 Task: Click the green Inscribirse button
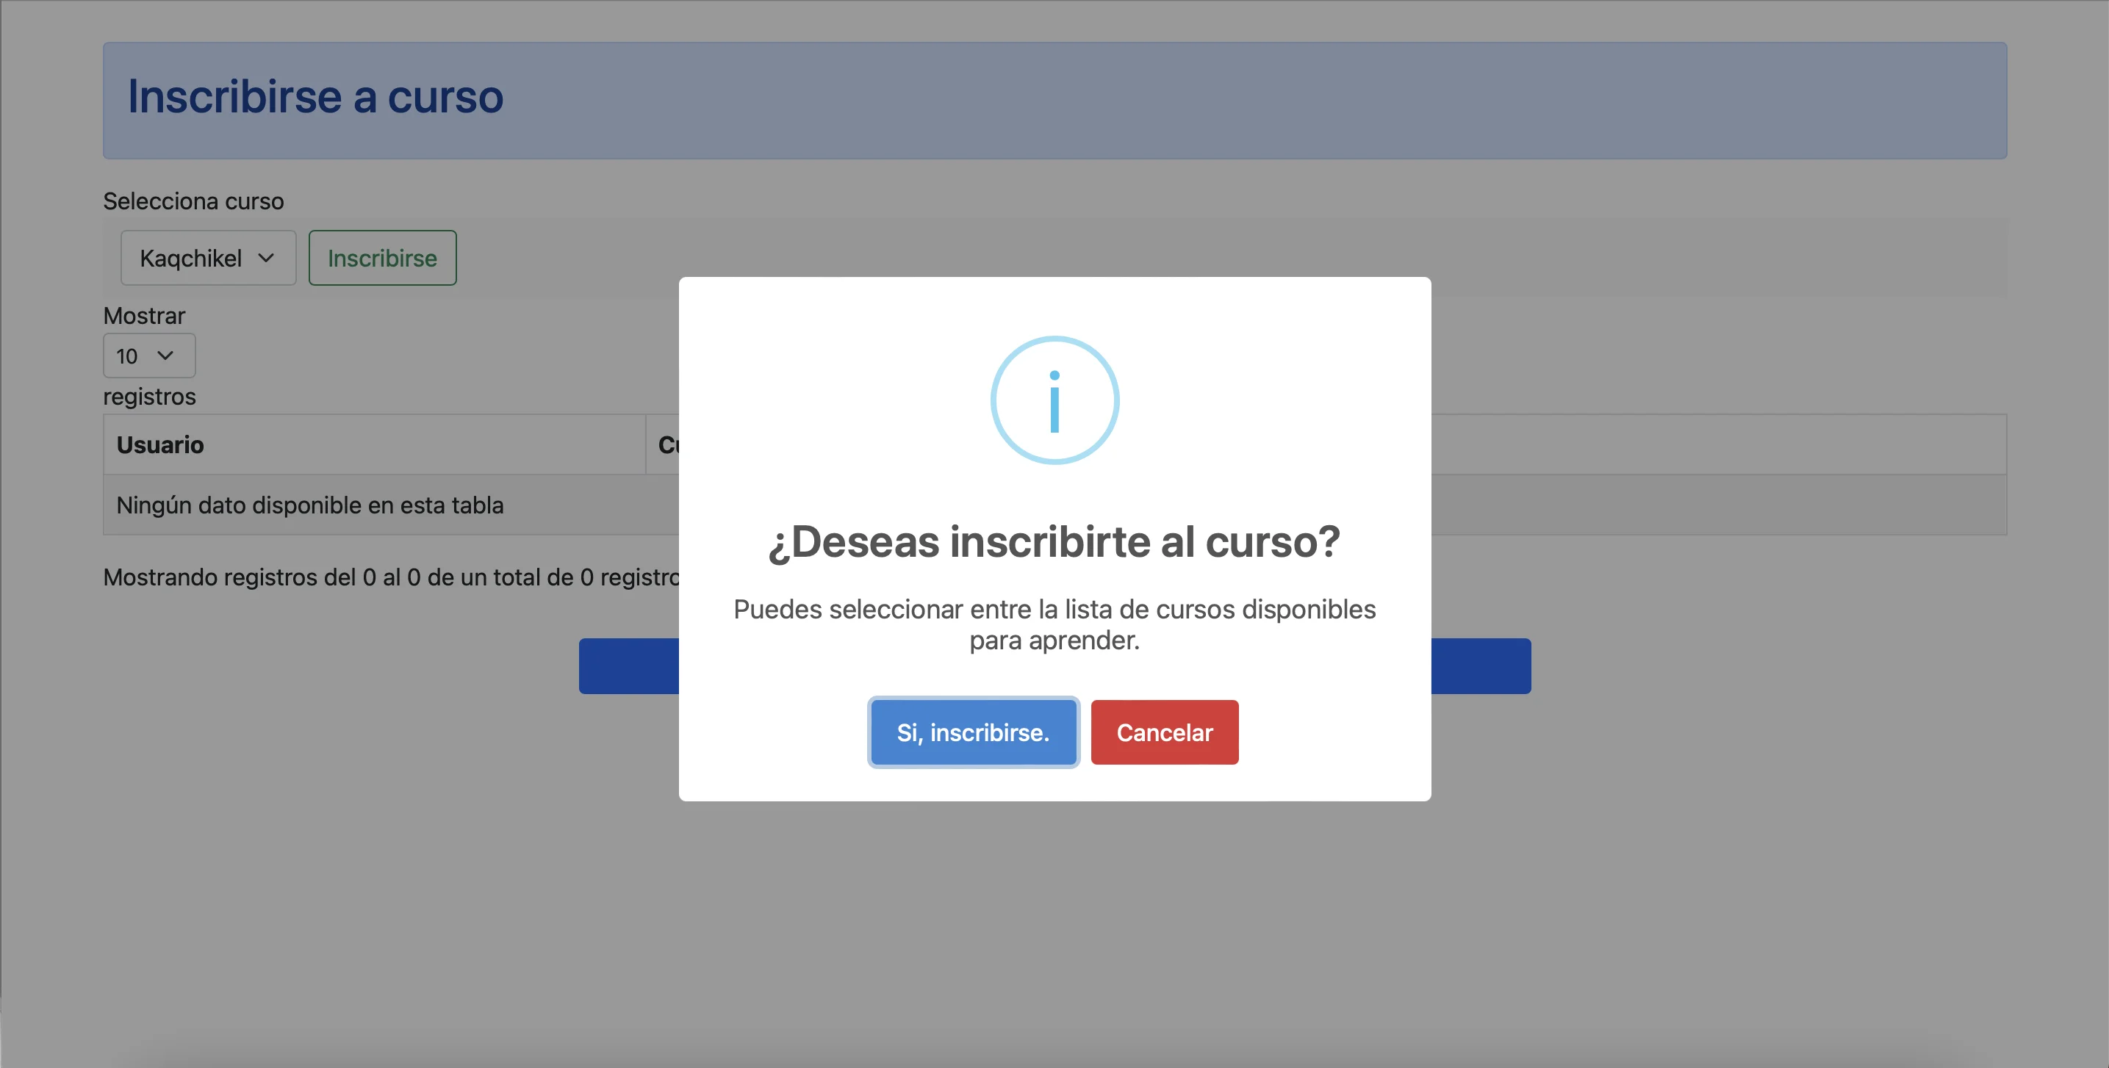click(x=382, y=258)
